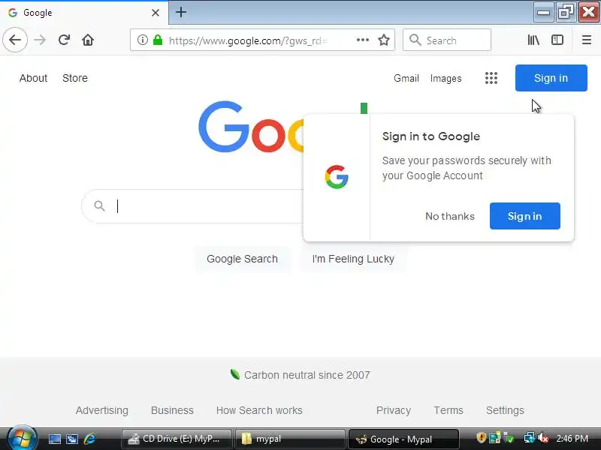
Task: Open the Terms footer link
Action: [x=448, y=410]
